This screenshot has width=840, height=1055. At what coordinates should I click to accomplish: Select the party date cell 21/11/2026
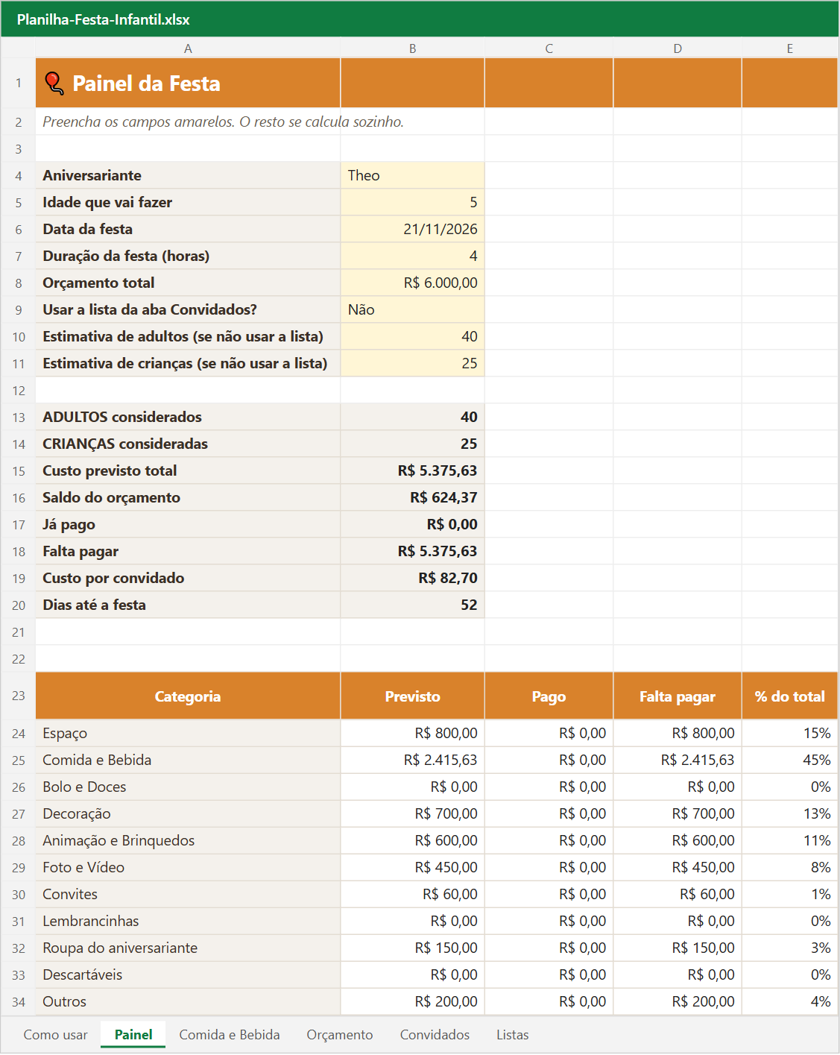tap(412, 229)
